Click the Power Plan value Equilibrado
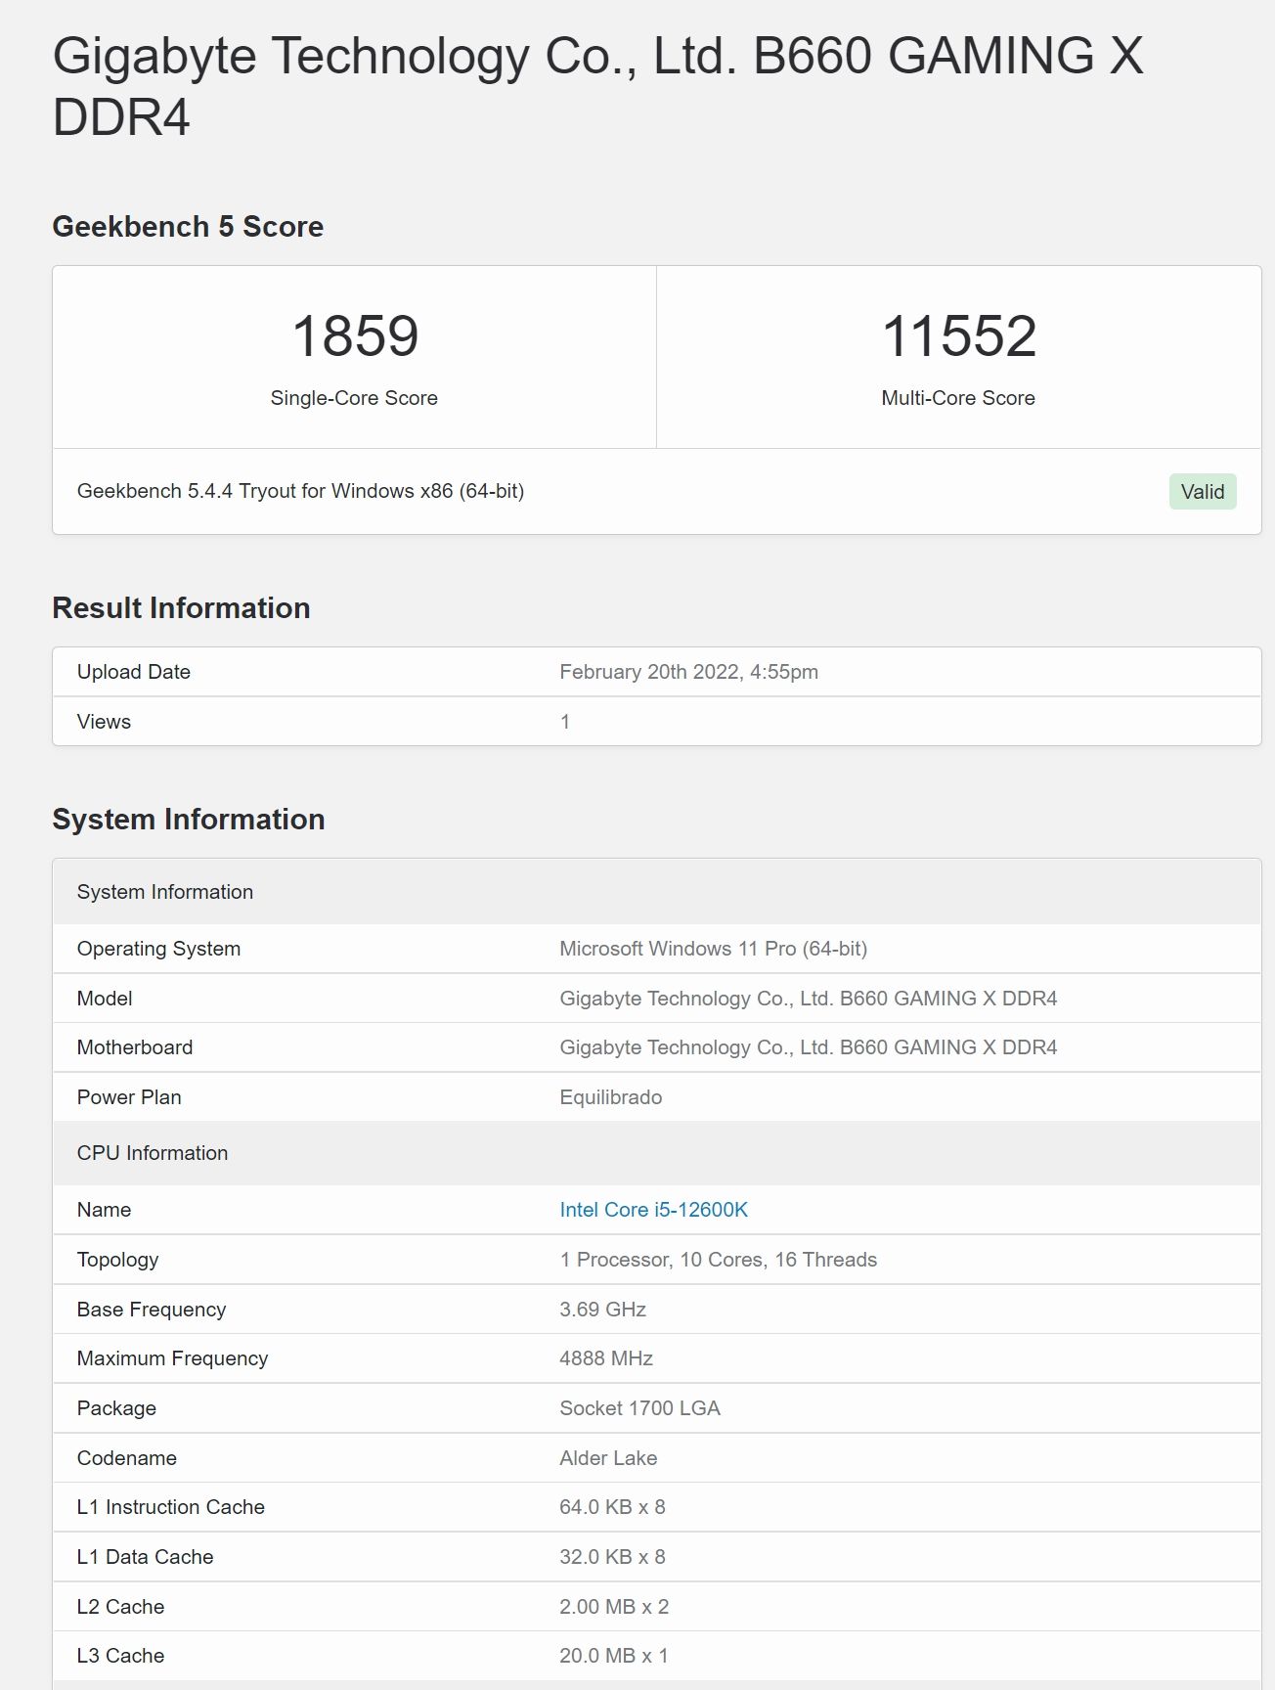Viewport: 1275px width, 1690px height. pyautogui.click(x=610, y=1097)
